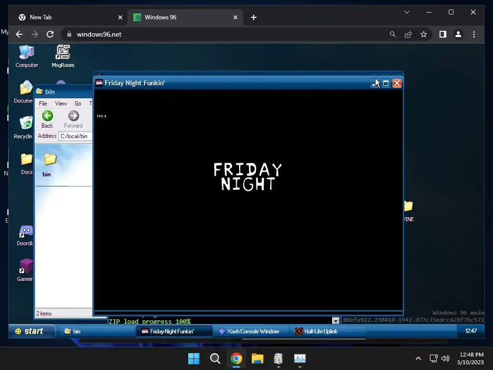
Task: Maximize the Friday Night Funkin' window
Action: click(386, 83)
